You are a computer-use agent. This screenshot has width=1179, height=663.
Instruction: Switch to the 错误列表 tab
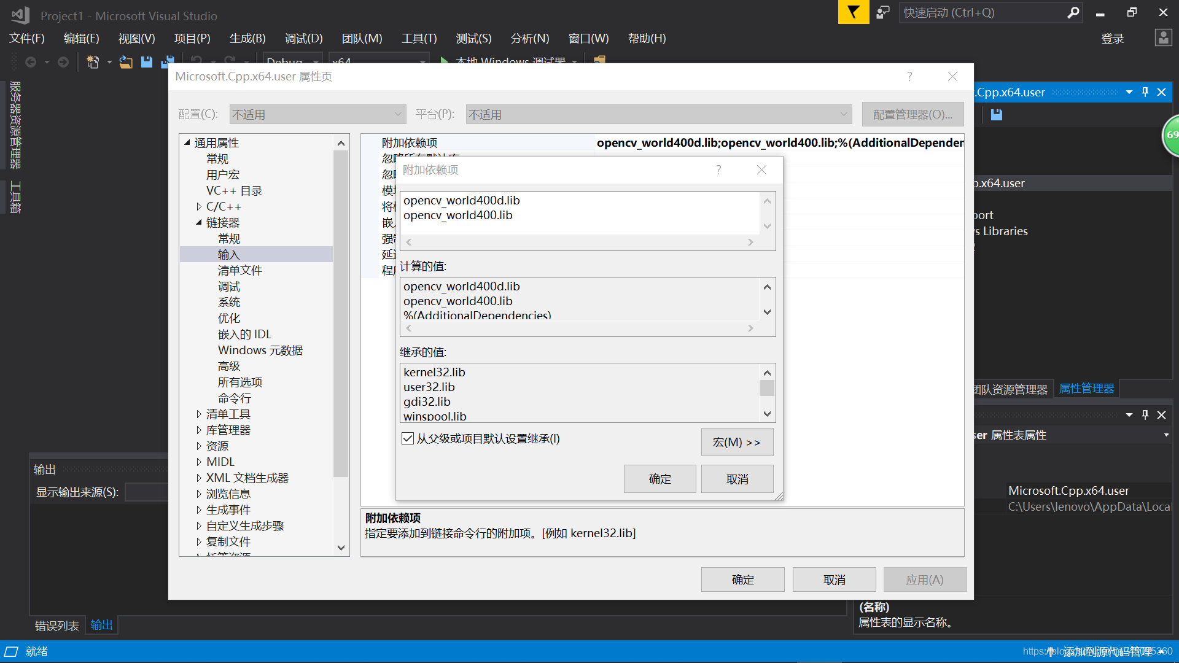[x=57, y=626]
